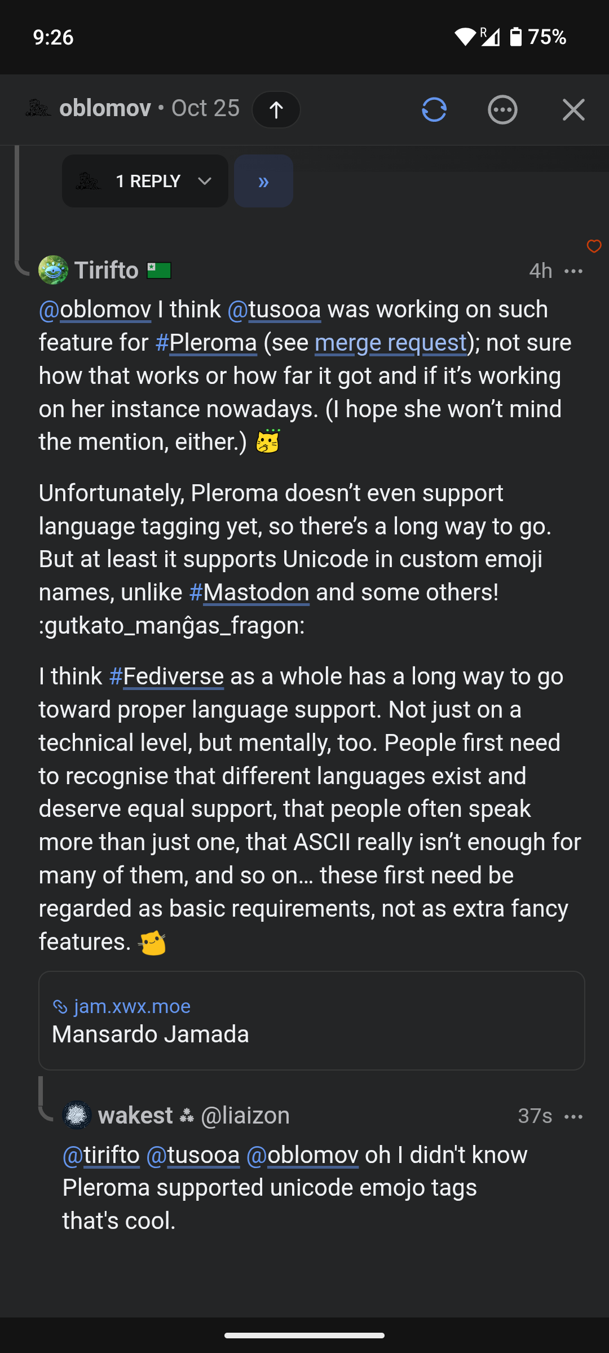Viewport: 609px width, 1353px height.
Task: Tap the Esperanto flag emoji beside Tirifto
Action: pyautogui.click(x=159, y=271)
